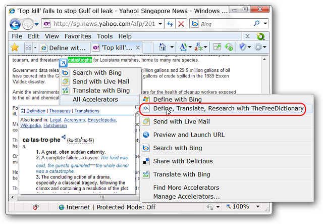Click the text size AA icon
This screenshot has height=224, width=323.
(183, 47)
